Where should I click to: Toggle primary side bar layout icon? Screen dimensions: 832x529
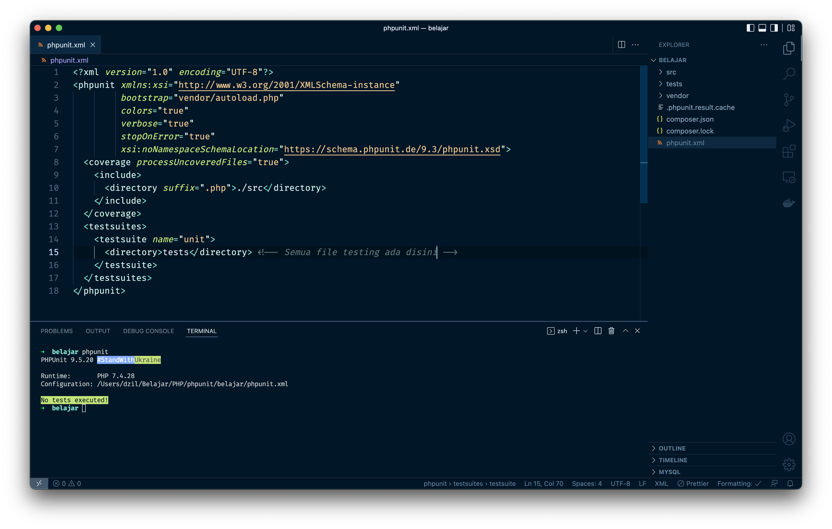pyautogui.click(x=750, y=28)
